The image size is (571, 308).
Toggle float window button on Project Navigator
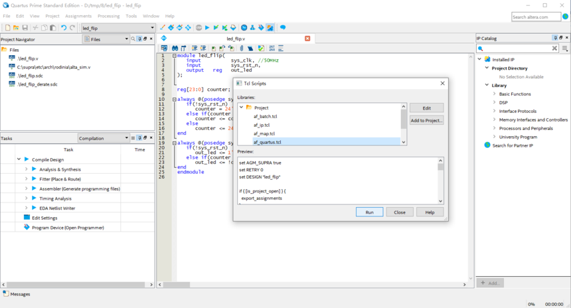tap(145, 39)
